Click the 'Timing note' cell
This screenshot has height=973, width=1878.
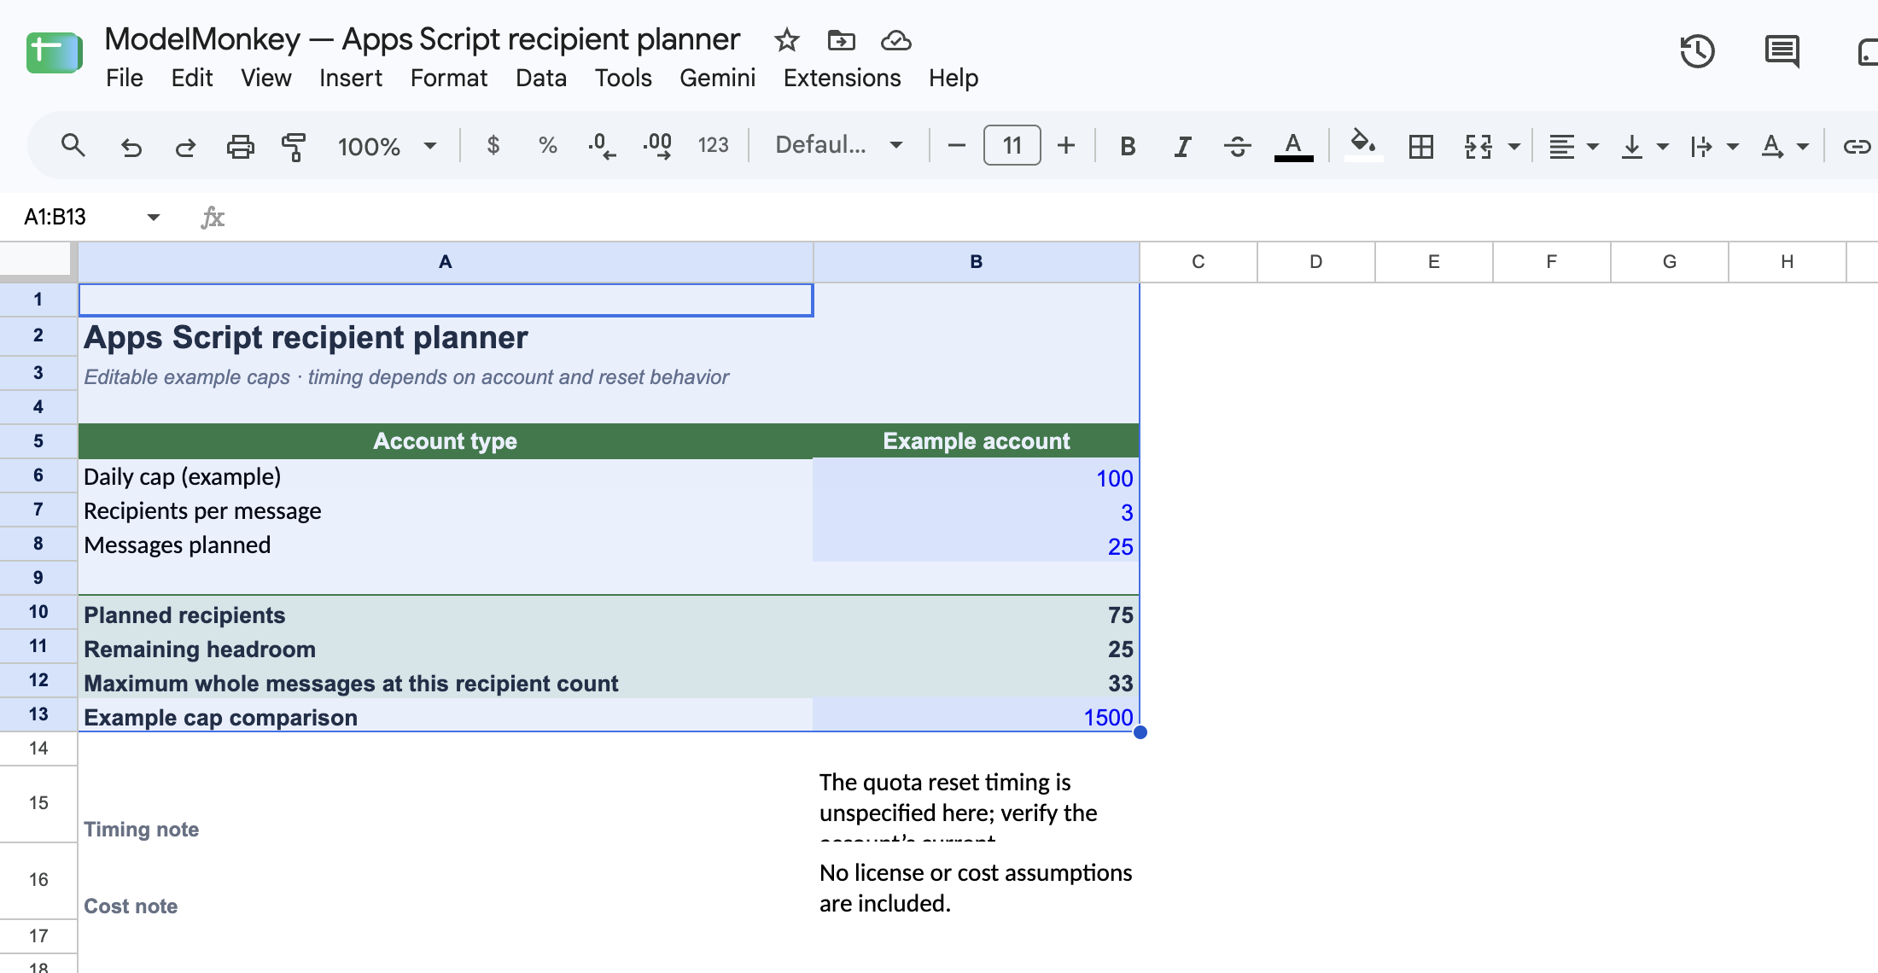pyautogui.click(x=445, y=804)
